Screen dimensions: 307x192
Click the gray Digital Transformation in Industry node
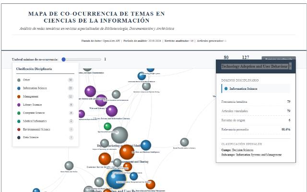click(184, 142)
